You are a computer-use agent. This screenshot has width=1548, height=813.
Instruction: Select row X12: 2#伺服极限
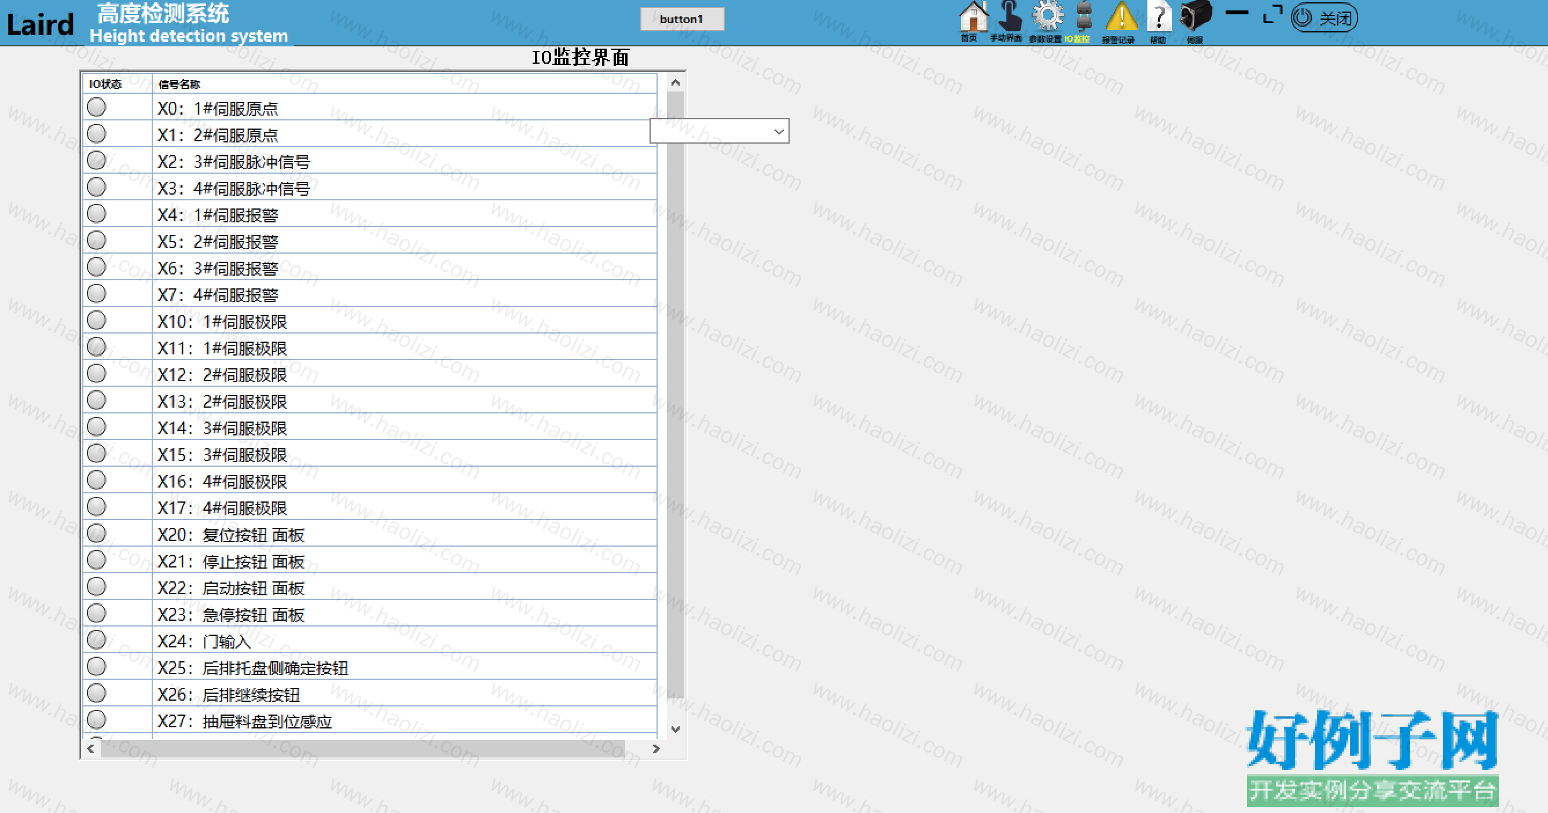click(x=370, y=373)
